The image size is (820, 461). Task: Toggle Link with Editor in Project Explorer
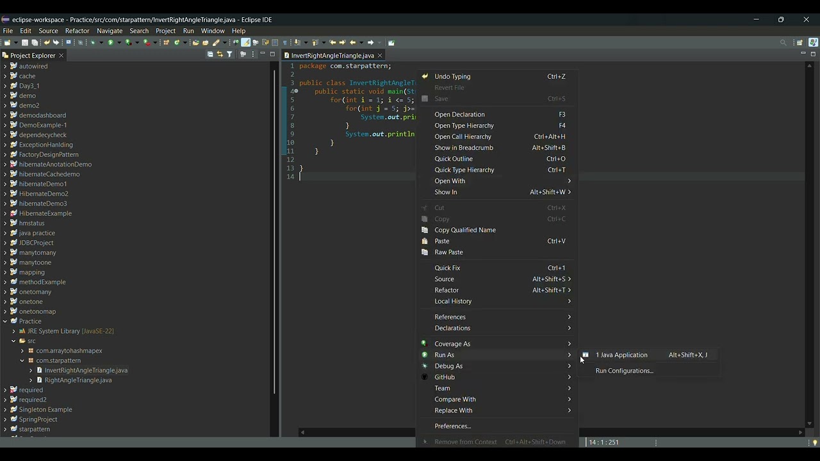coord(220,55)
